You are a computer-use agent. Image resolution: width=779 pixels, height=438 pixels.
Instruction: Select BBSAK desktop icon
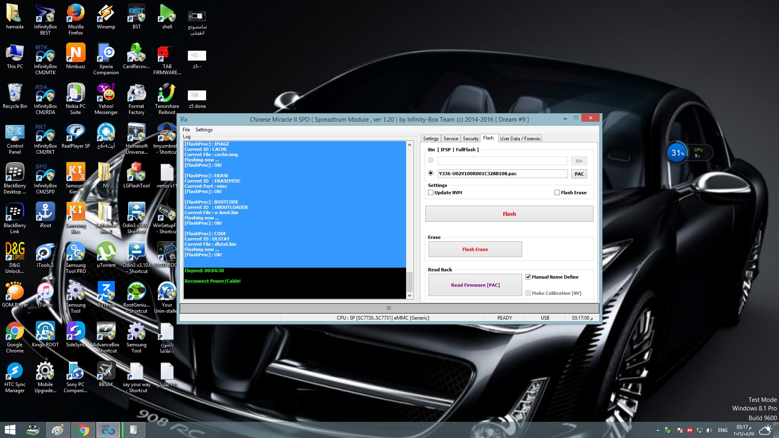point(106,374)
